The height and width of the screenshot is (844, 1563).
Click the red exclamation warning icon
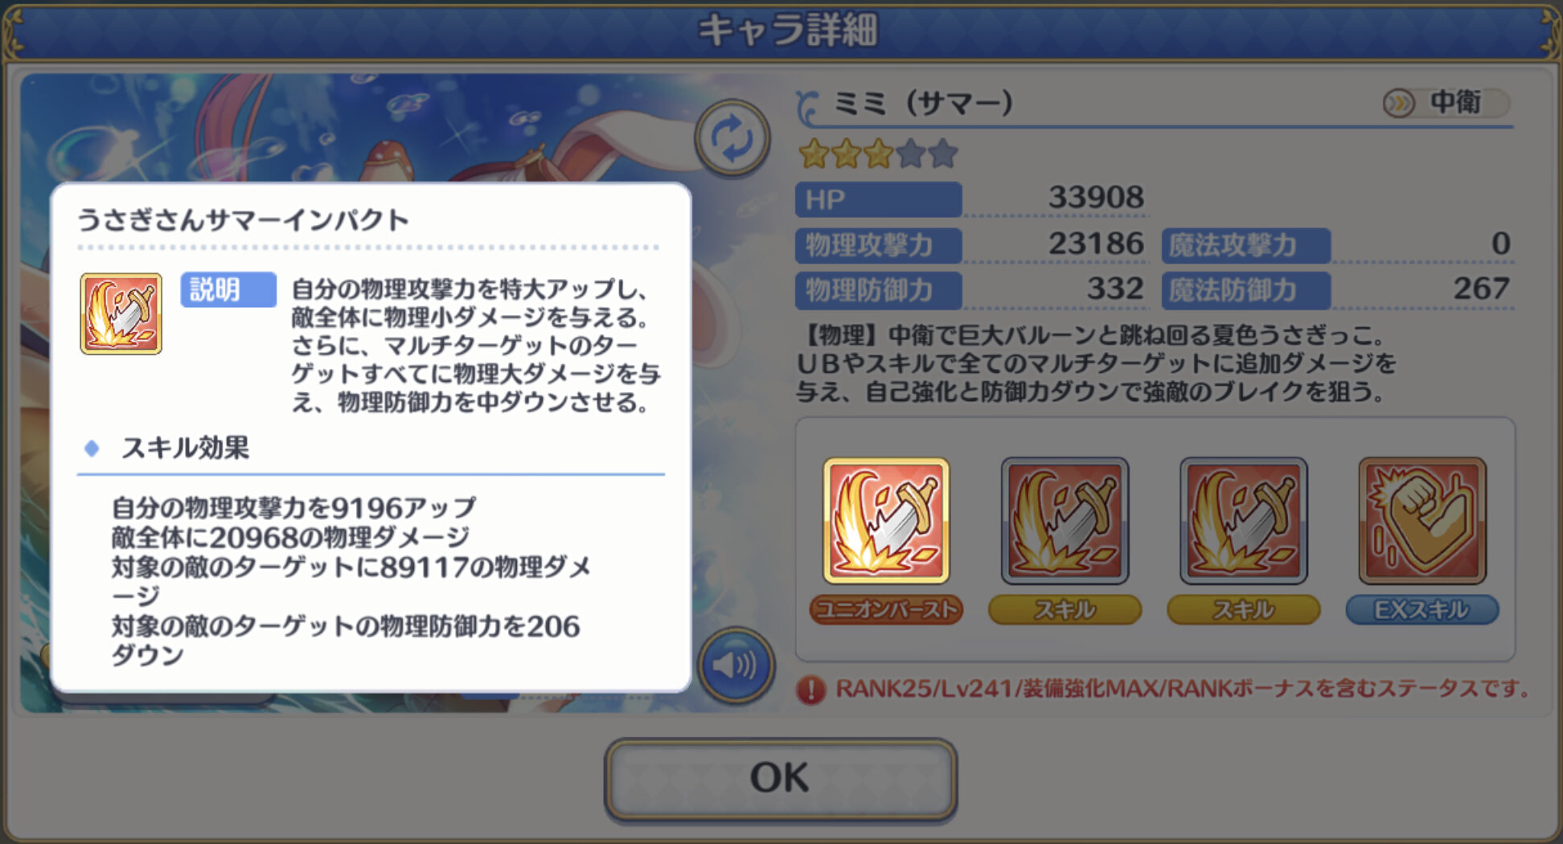[x=810, y=690]
